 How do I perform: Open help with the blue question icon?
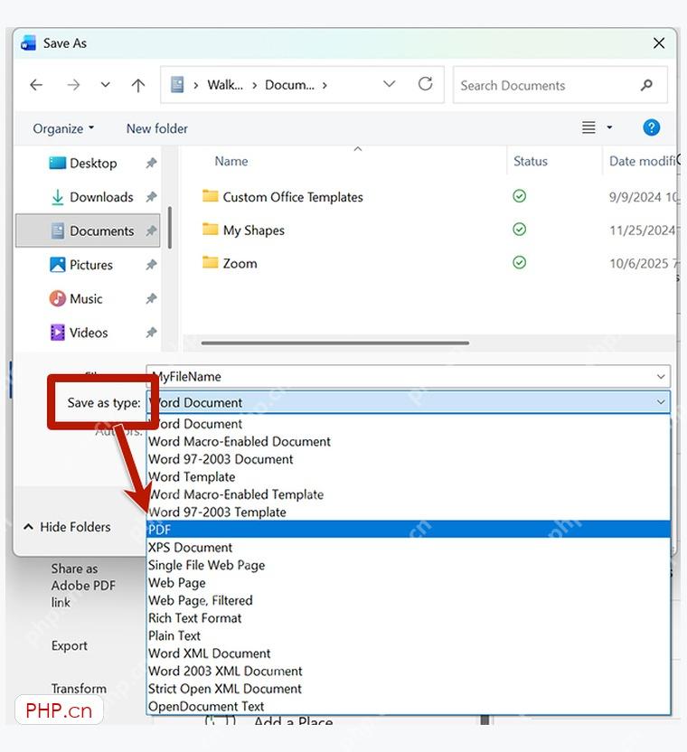[651, 127]
